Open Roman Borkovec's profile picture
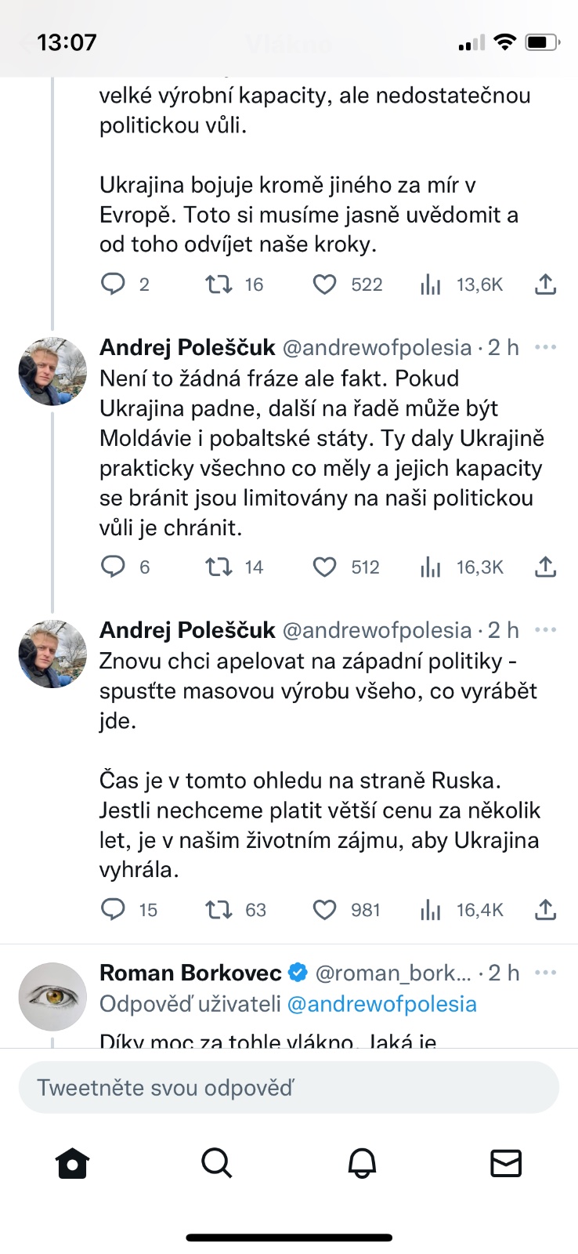 [x=52, y=996]
